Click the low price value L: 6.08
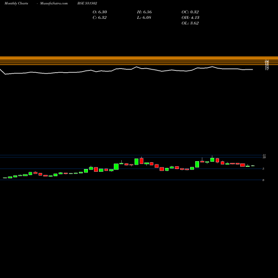 pos(144,17)
